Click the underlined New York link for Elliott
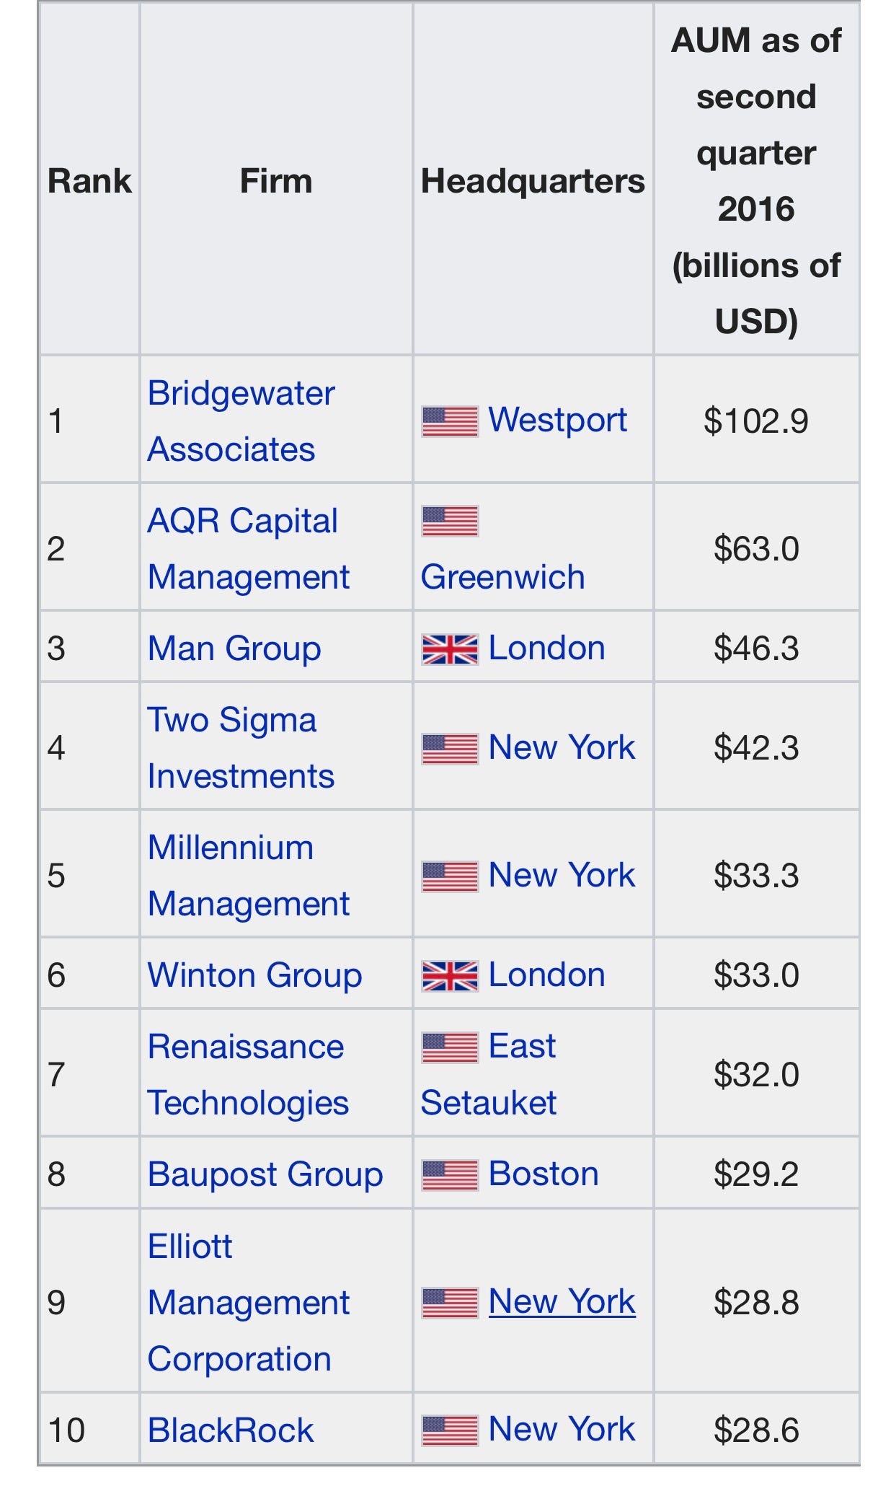The width and height of the screenshot is (878, 1504). click(x=562, y=1302)
